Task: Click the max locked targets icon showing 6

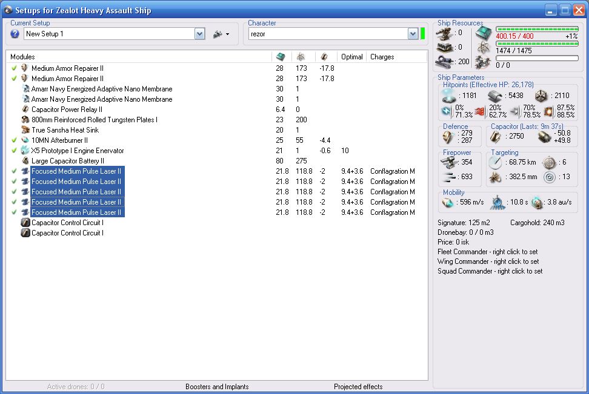Action: click(549, 162)
